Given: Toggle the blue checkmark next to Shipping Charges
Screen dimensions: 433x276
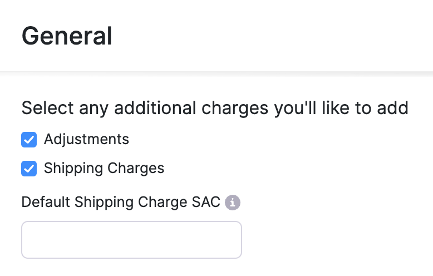Looking at the screenshot, I should (x=29, y=169).
